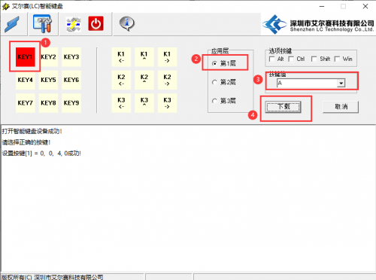The width and height of the screenshot is (376, 280).
Task: Tick the Ctrl modifier checkbox
Action: 291,59
